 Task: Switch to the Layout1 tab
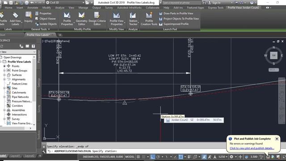[15, 156]
